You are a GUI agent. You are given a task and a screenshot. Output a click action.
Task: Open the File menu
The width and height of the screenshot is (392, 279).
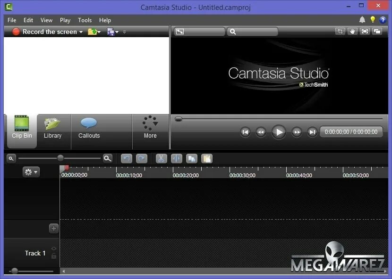coord(12,20)
